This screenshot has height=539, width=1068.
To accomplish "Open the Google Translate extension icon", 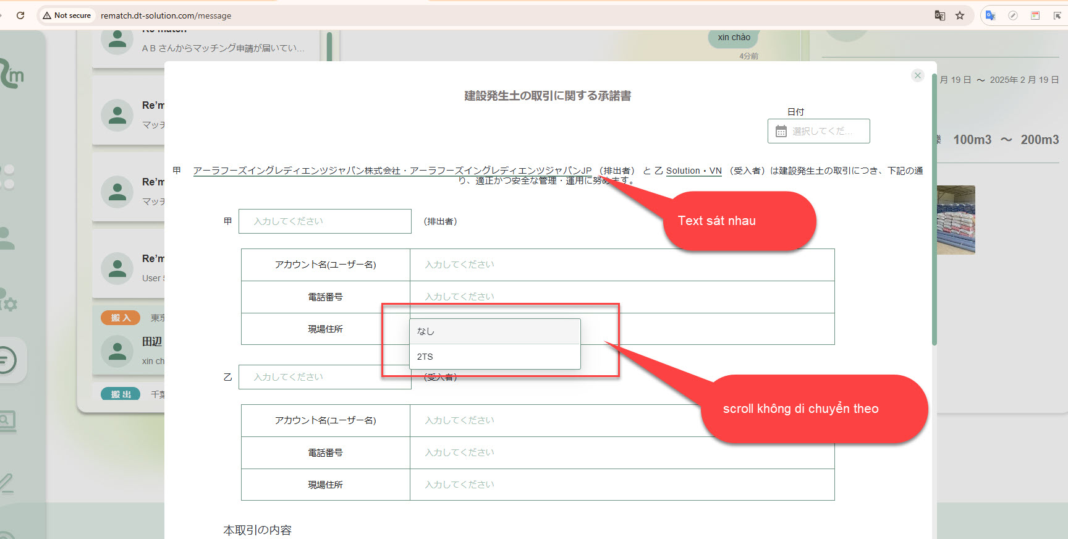I will (x=990, y=15).
